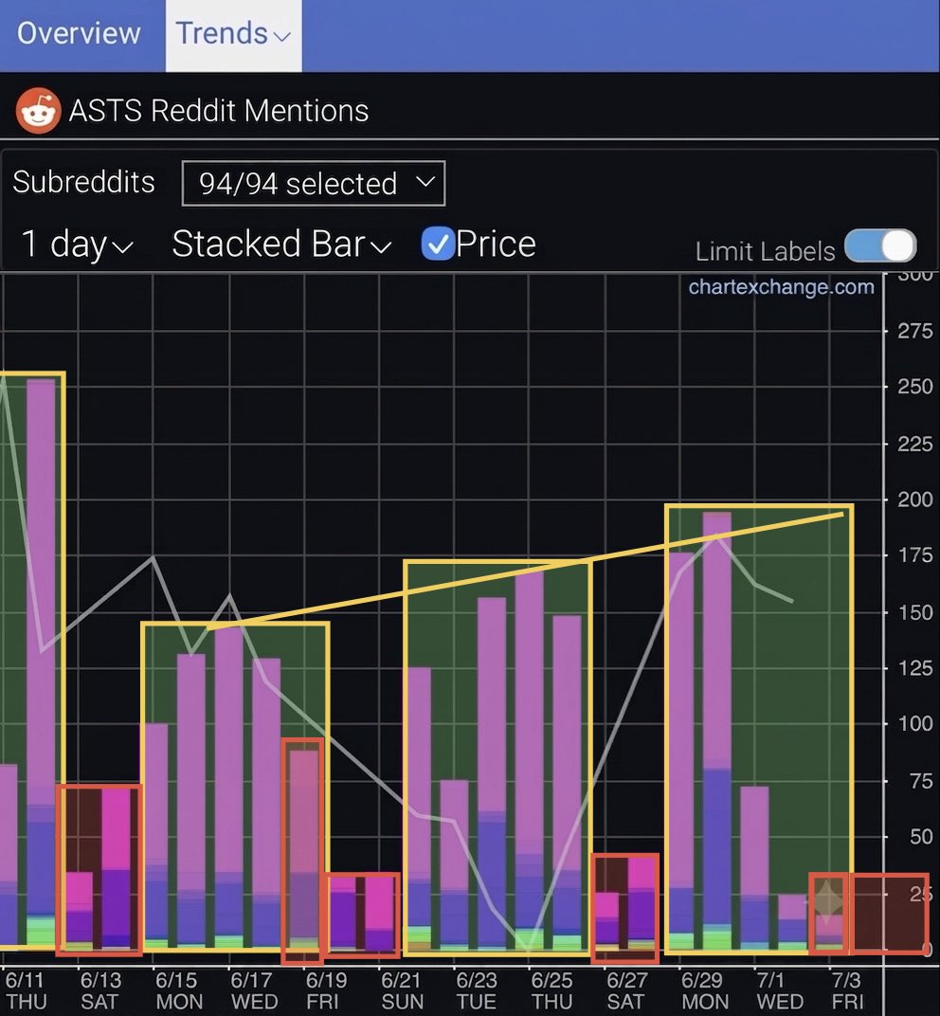This screenshot has height=1016, width=940.
Task: Click the 6/27 SAT axis label
Action: (x=626, y=990)
